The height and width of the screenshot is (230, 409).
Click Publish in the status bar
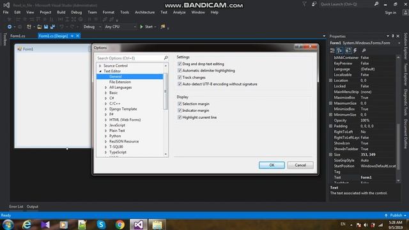(396, 215)
